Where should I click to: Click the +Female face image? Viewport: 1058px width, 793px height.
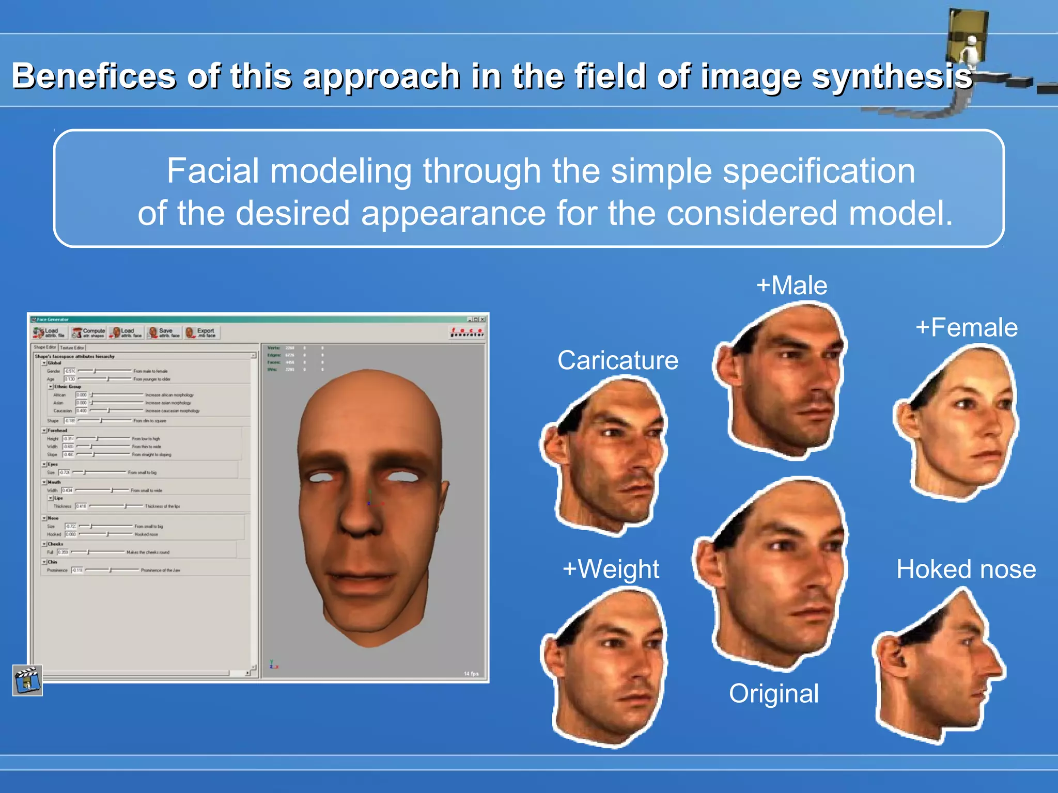pyautogui.click(x=956, y=423)
